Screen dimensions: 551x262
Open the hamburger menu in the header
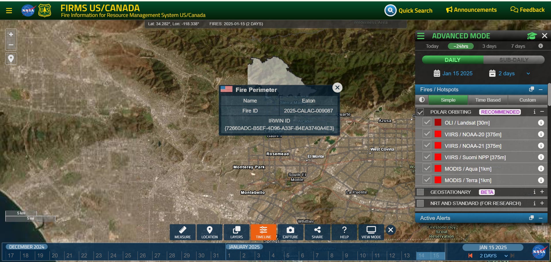(x=9, y=11)
